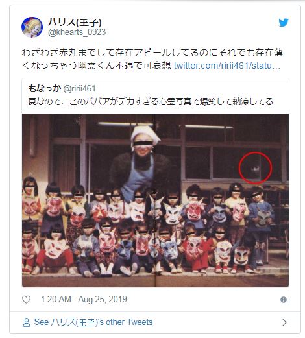The width and height of the screenshot is (305, 338).
Task: Click the timestamp 1:20 AM - Aug 25, 2019
Action: click(x=84, y=300)
